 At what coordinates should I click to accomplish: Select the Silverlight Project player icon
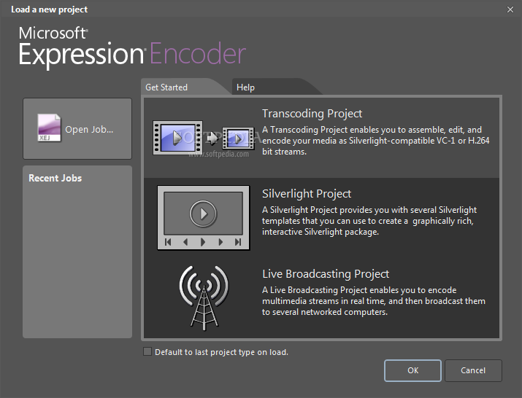pyautogui.click(x=204, y=218)
